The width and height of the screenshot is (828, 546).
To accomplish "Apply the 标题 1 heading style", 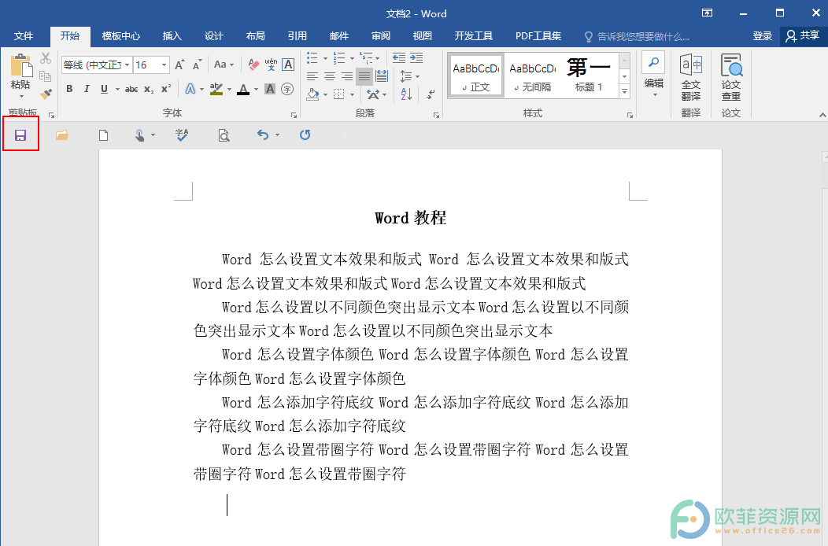I will click(x=589, y=76).
